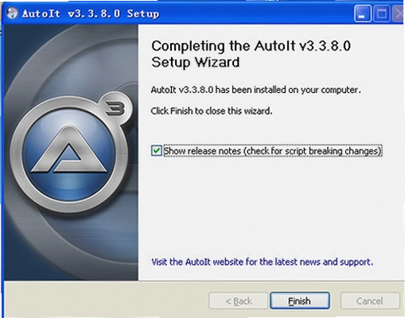The height and width of the screenshot is (318, 405).
Task: Click the Finish button
Action: tap(300, 301)
